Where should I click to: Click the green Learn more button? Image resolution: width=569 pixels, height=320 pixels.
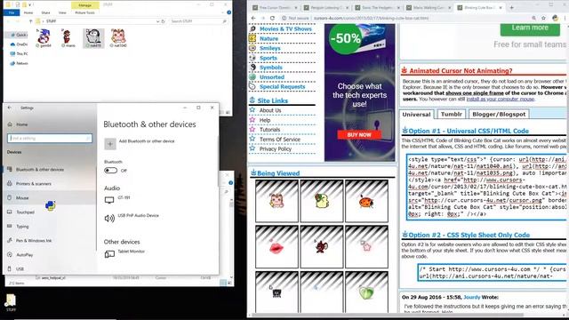[x=530, y=28]
